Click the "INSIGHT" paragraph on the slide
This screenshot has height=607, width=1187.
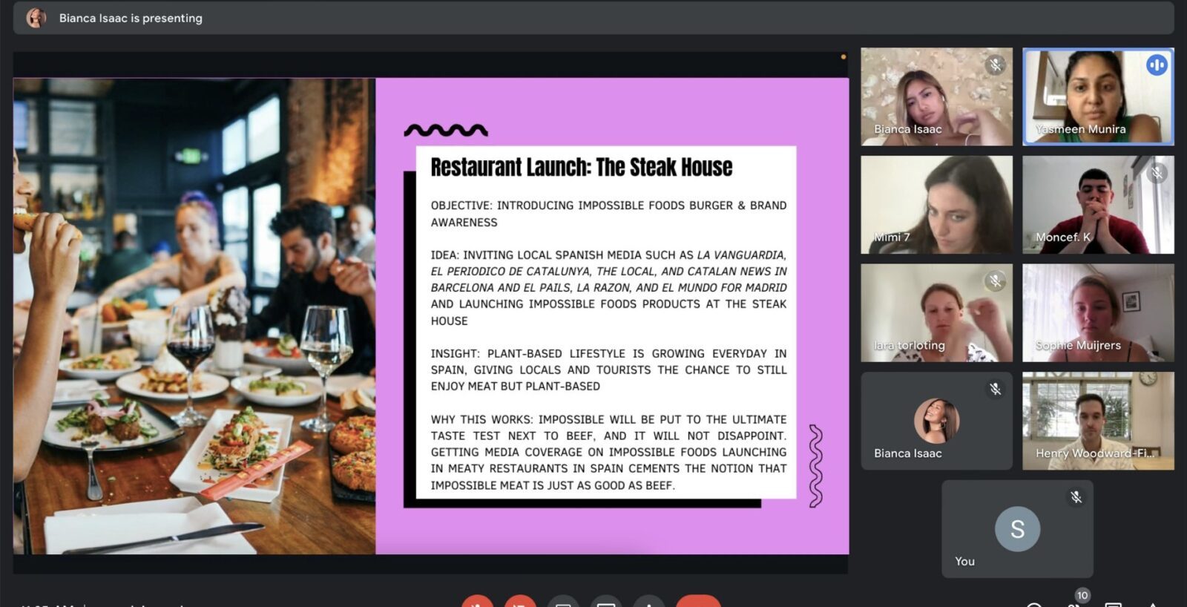[608, 370]
